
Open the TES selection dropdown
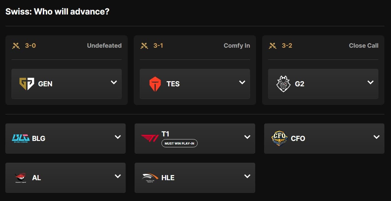(x=242, y=82)
